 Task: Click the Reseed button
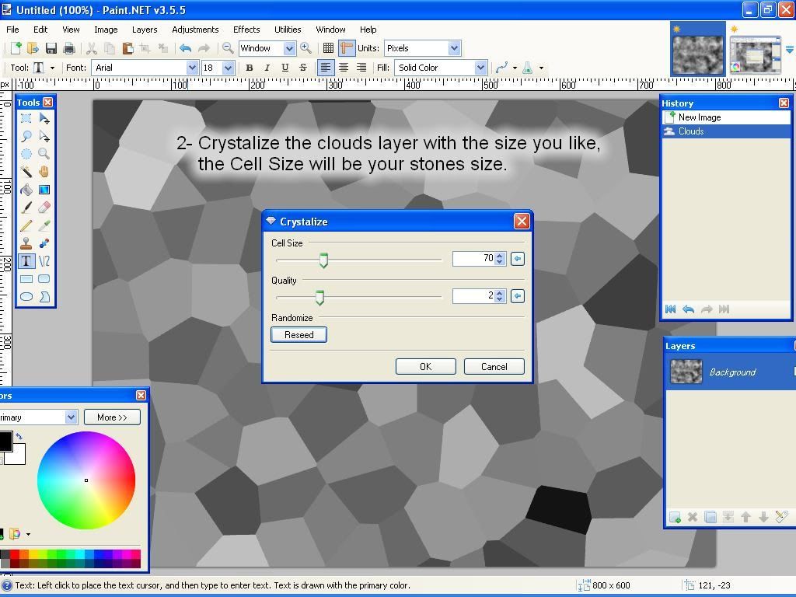tap(298, 335)
